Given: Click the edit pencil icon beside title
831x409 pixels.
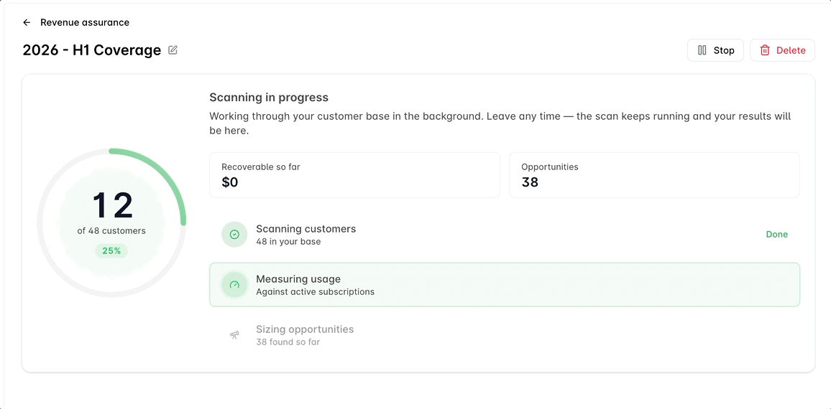Looking at the screenshot, I should (x=173, y=50).
